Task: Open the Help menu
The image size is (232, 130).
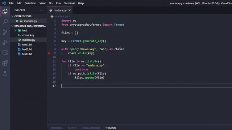Action: click(x=81, y=3)
